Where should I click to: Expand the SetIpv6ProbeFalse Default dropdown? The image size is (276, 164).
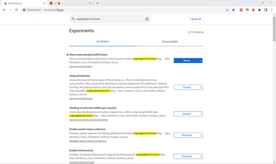(x=188, y=87)
